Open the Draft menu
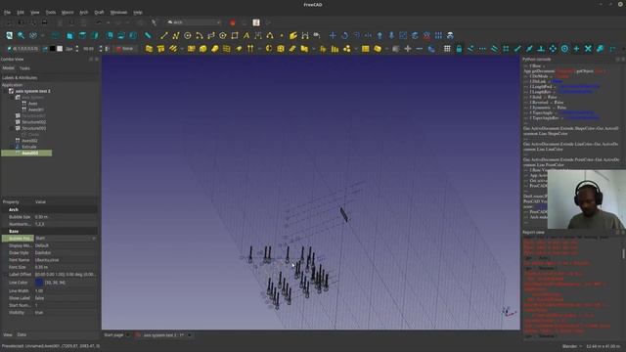The image size is (626, 352). point(99,13)
